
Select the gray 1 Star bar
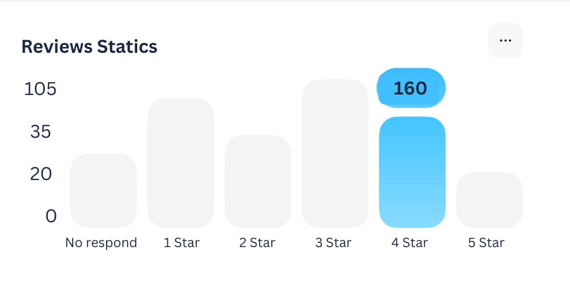tap(180, 163)
